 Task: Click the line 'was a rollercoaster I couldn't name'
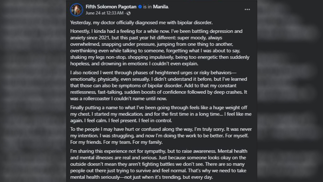pos(118,99)
